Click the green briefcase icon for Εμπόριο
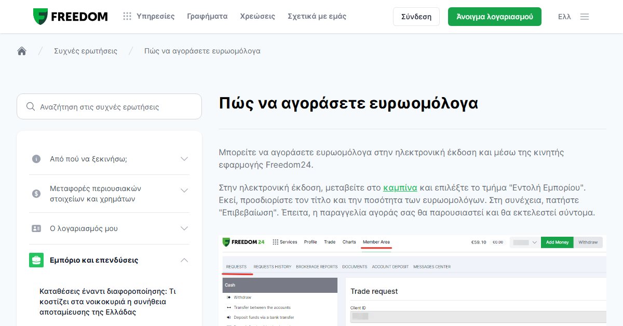 36,260
